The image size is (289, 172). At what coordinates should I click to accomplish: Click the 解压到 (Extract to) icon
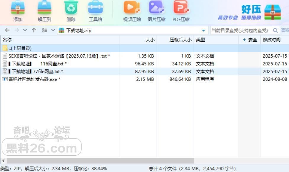click(44, 7)
